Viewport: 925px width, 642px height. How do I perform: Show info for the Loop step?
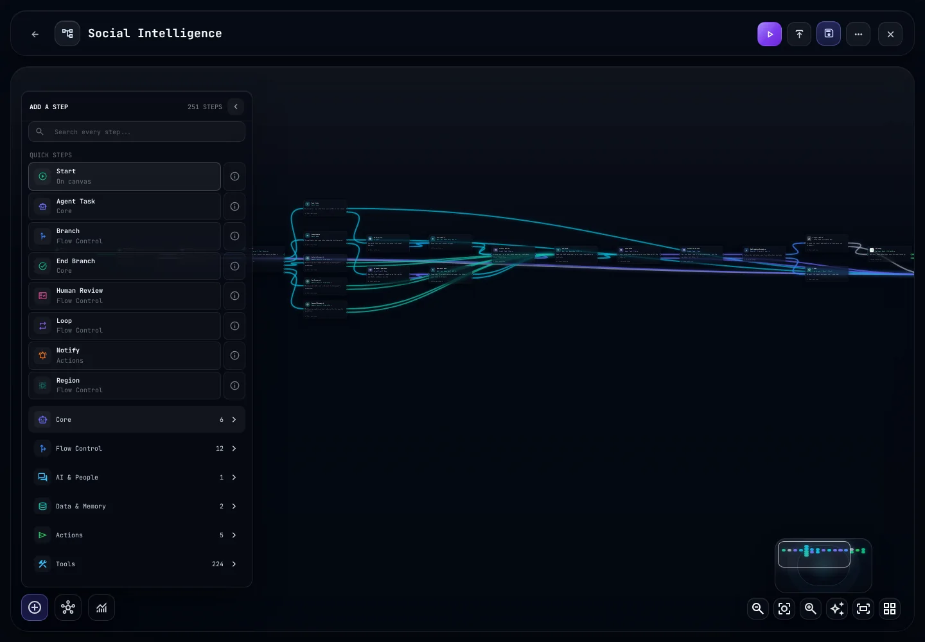click(x=234, y=325)
